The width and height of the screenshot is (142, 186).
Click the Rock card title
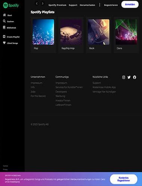point(92,48)
